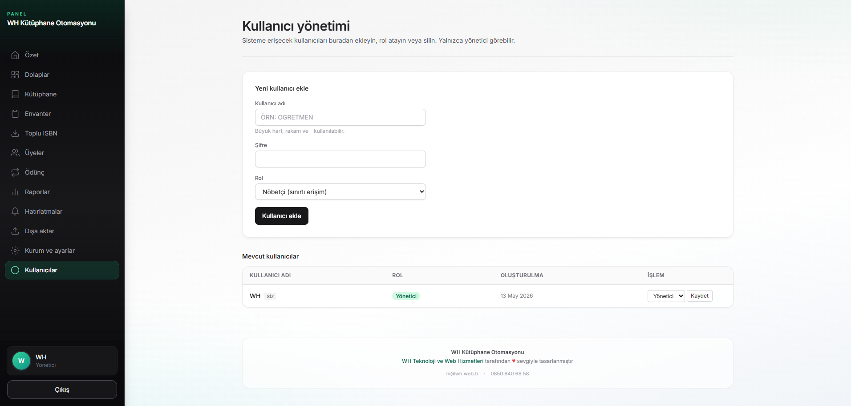Open the Özet menu item
The width and height of the screenshot is (851, 406).
pyautogui.click(x=62, y=55)
